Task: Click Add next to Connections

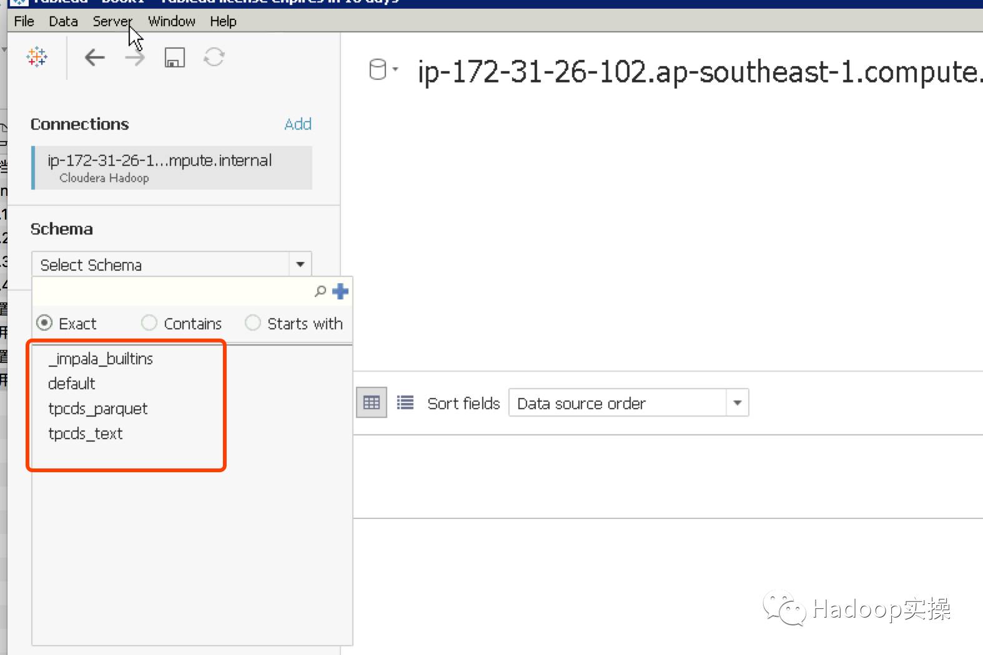Action: (298, 124)
